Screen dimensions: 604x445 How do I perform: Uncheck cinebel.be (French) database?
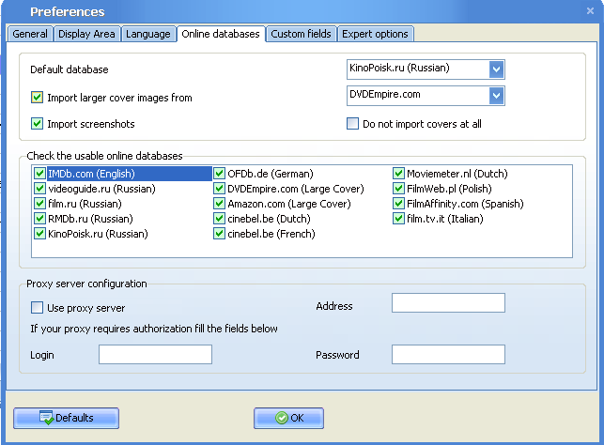pos(219,233)
